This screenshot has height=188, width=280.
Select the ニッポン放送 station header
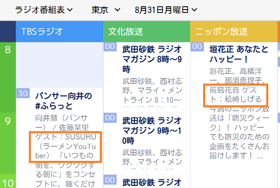(234, 32)
